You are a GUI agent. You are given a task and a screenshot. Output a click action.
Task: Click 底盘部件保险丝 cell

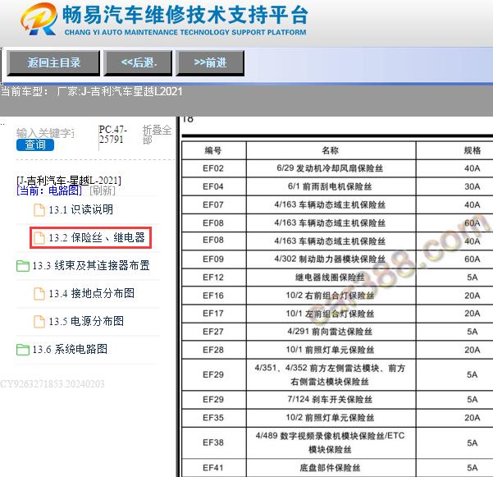[331, 468]
